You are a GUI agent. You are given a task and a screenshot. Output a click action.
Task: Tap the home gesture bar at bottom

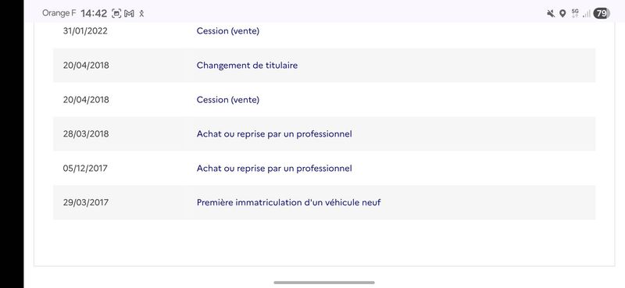[324, 283]
